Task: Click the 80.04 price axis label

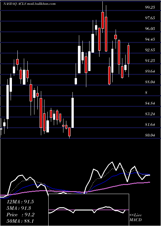Action: 150,135
